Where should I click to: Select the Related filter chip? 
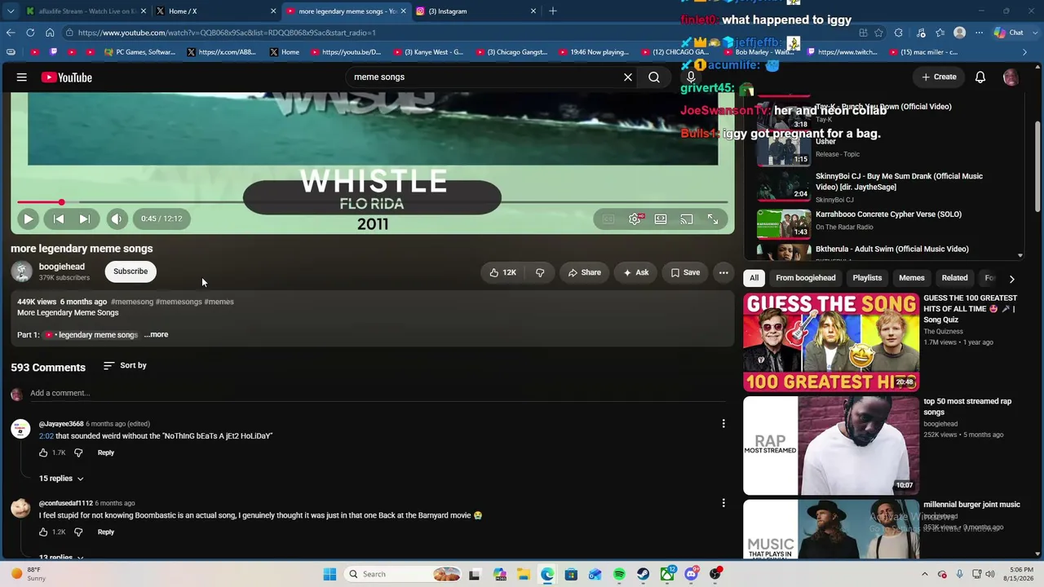(x=954, y=278)
